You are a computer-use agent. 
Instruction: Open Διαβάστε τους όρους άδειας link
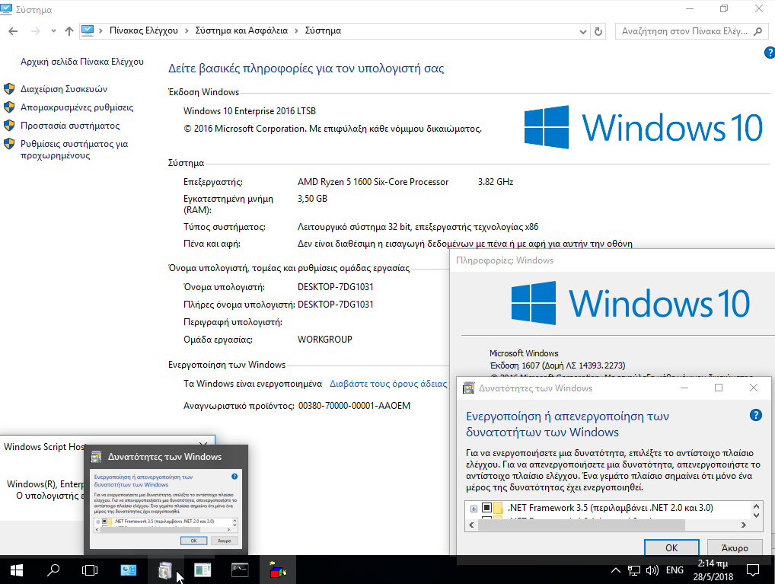388,384
